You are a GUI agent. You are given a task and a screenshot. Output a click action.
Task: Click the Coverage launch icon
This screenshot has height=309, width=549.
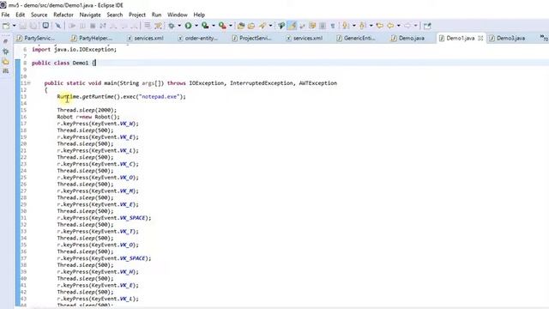pos(206,26)
